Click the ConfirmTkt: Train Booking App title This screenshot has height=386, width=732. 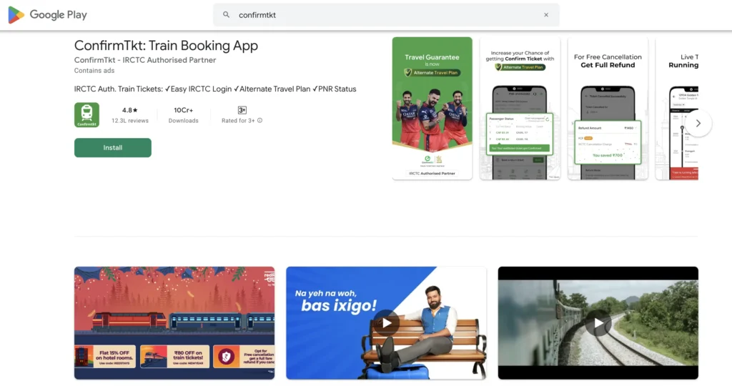click(x=166, y=46)
